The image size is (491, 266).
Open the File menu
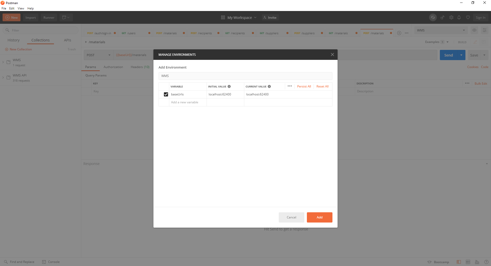4,8
